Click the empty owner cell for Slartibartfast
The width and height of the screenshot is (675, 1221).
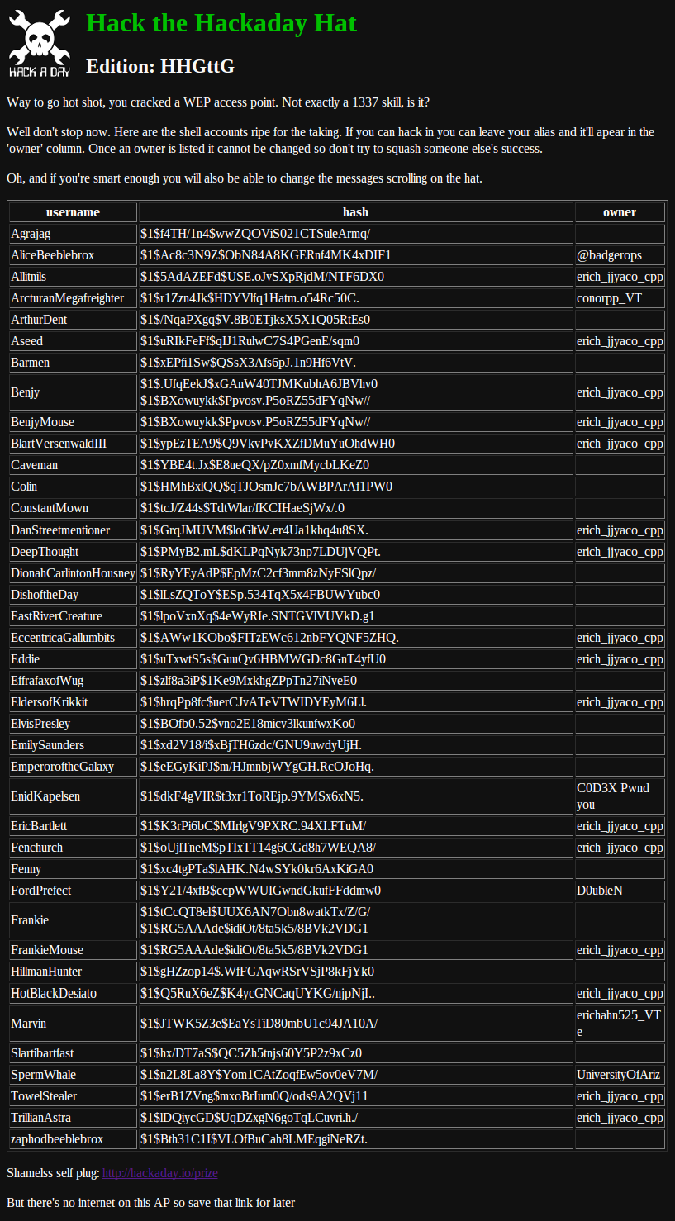point(619,1053)
